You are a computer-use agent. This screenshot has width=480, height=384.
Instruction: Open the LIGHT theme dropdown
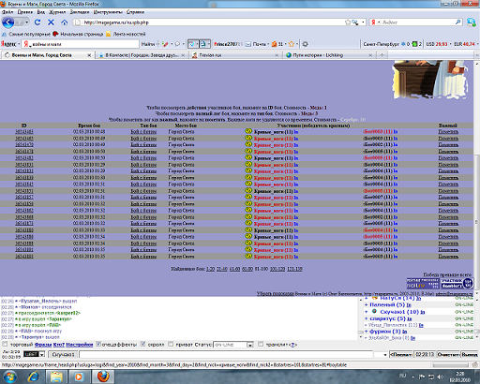(42, 354)
